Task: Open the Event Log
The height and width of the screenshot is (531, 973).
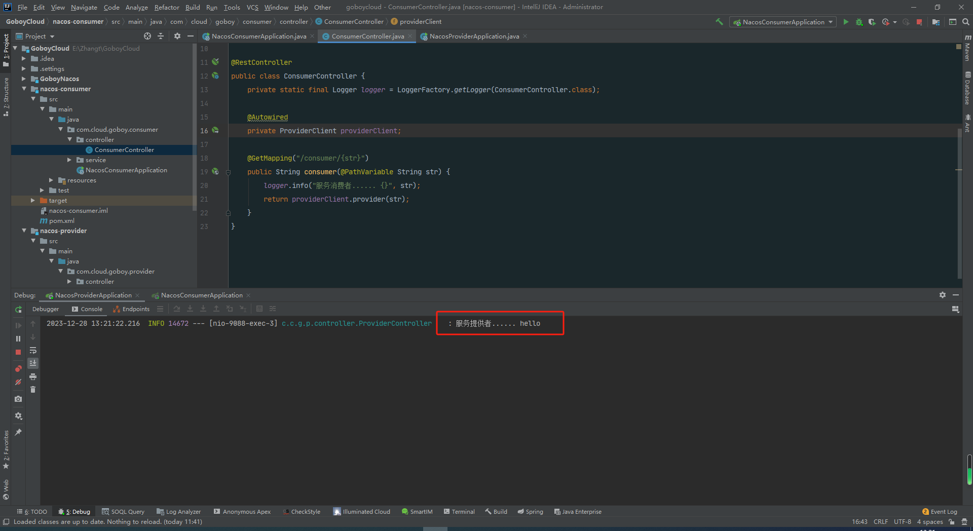Action: pos(940,512)
